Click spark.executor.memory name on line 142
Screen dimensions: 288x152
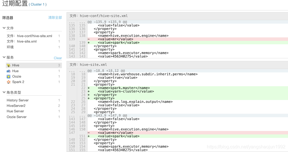pyautogui.click(x=133, y=53)
